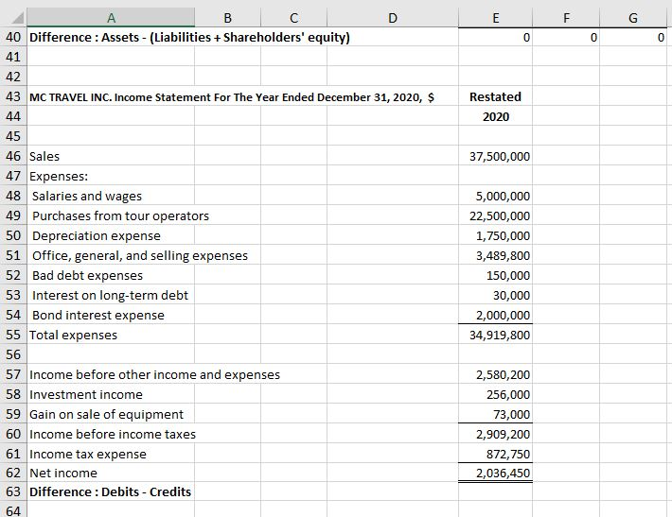Screen dimensions: 672x517
Task: Click the value 1,750,000
Action: click(503, 236)
